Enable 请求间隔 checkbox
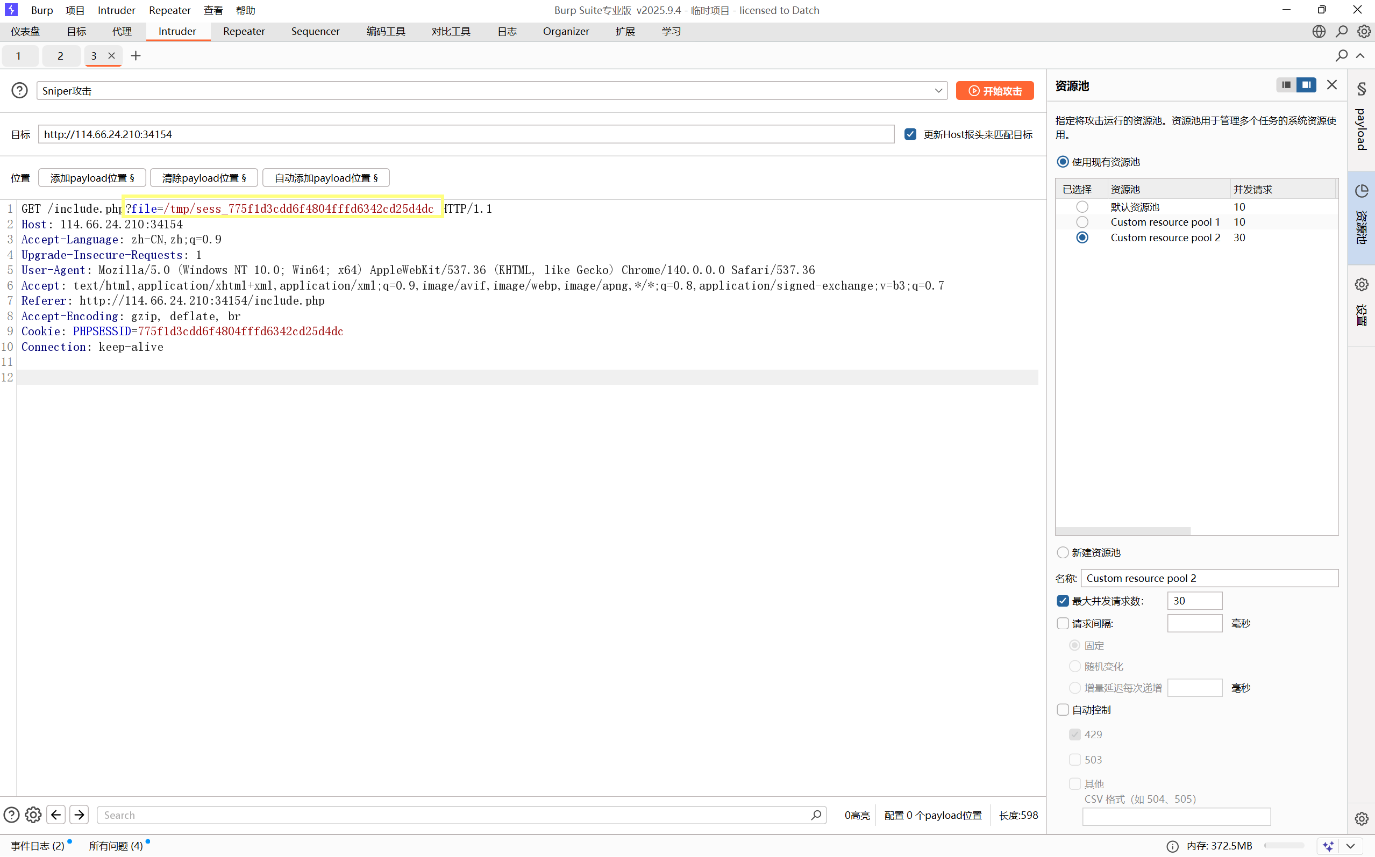This screenshot has width=1375, height=857. coord(1063,623)
